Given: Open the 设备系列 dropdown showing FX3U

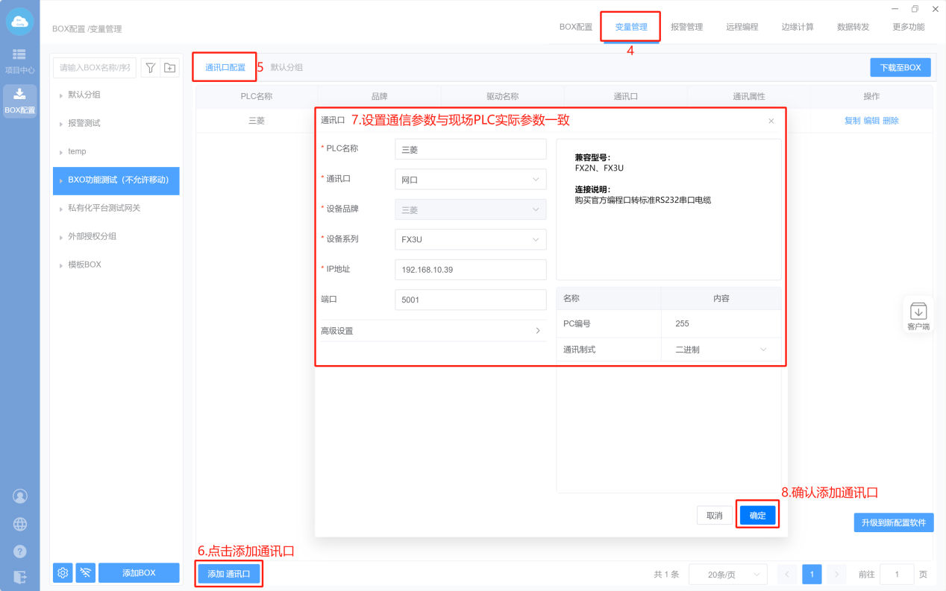Looking at the screenshot, I should (x=470, y=239).
